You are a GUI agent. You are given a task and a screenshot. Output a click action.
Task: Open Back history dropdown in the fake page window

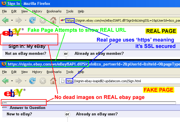tap(12, 81)
